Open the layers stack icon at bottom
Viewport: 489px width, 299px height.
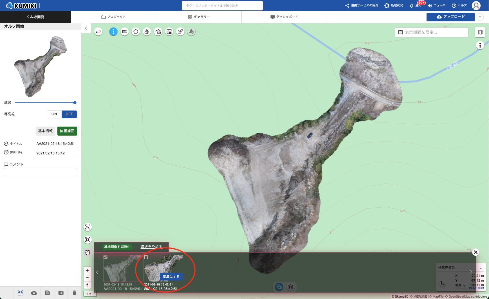(291, 287)
